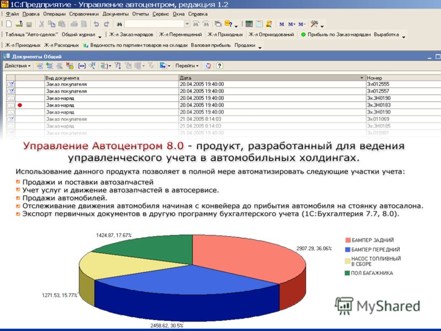Redo the action with the arrow icon
Screen dimensions: 441x331
pos(106,24)
